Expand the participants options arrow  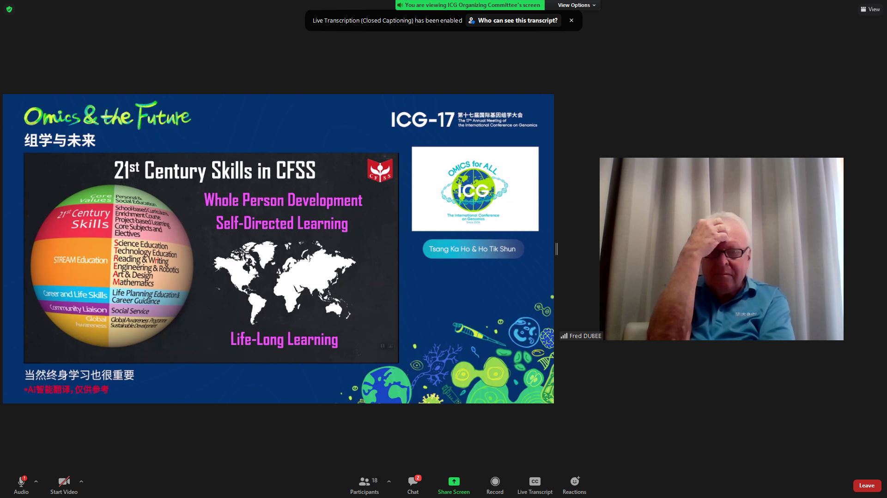(x=389, y=481)
